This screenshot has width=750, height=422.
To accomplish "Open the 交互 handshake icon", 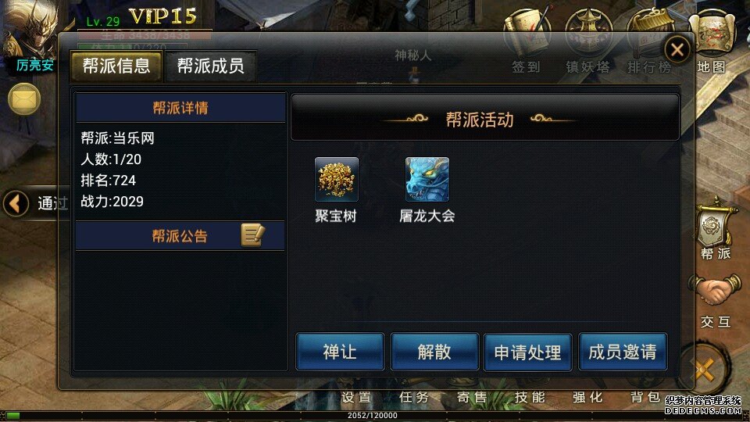I will click(715, 291).
